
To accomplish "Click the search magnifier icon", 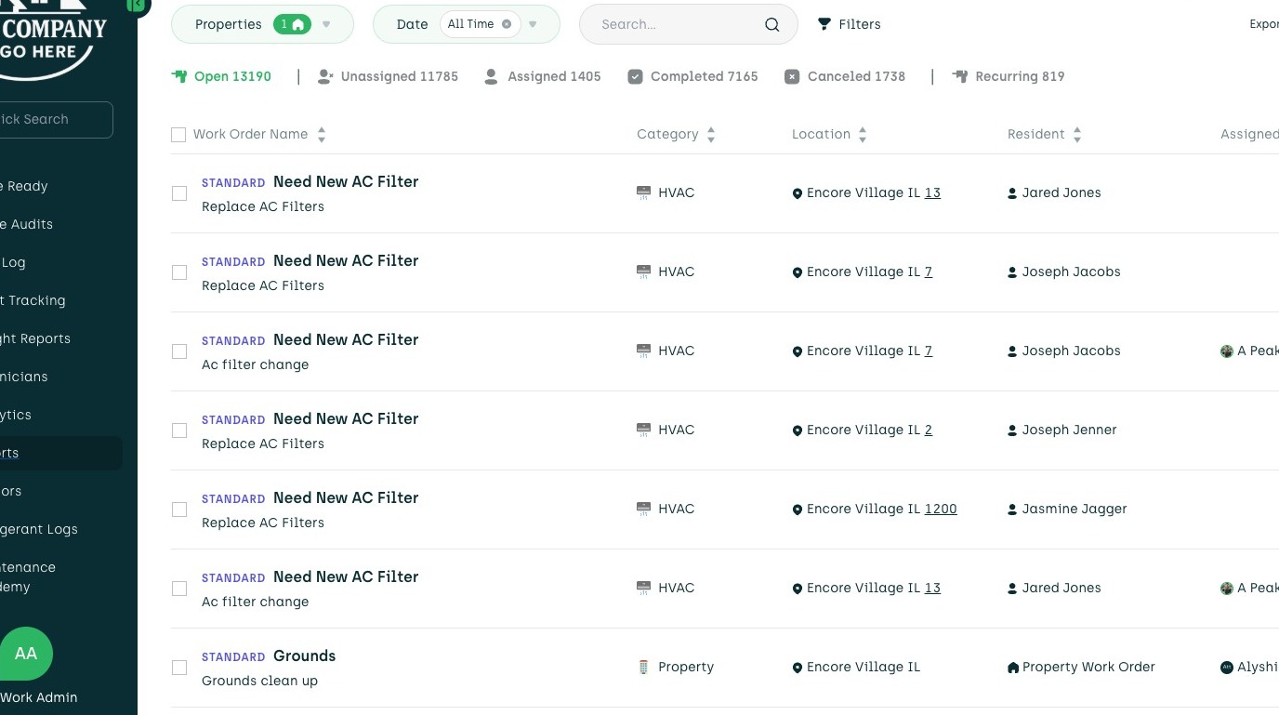I will click(x=771, y=25).
